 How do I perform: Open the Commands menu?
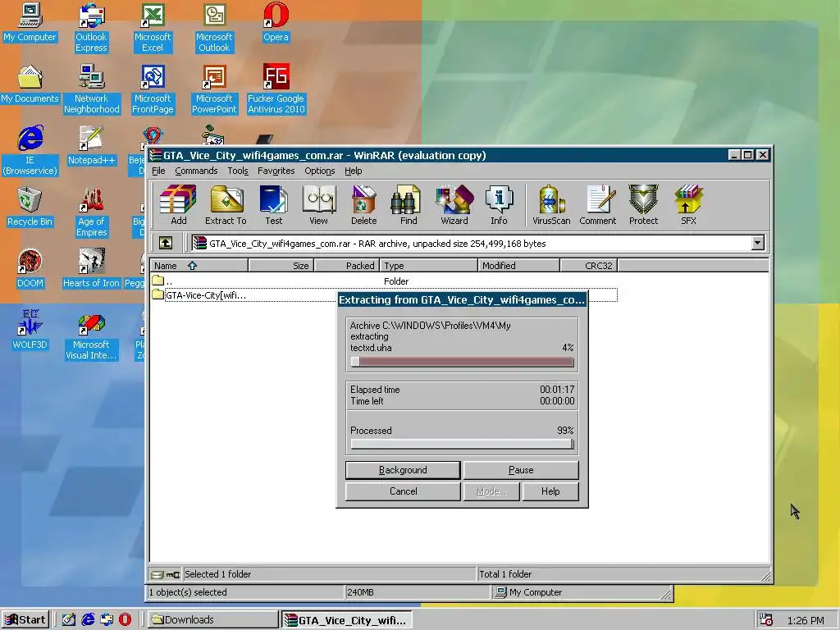[x=196, y=171]
